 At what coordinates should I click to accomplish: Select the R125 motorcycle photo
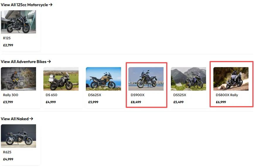(x=18, y=22)
